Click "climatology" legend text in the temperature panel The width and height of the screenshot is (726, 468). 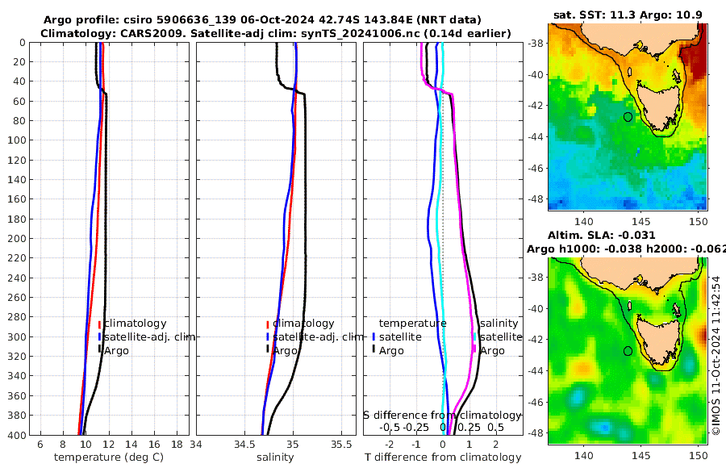point(136,323)
